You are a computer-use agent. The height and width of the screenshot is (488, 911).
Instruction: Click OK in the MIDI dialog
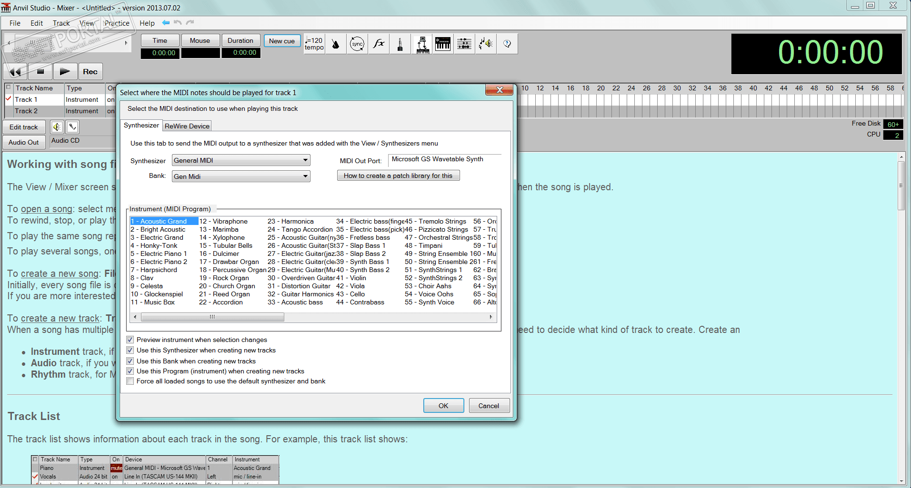pyautogui.click(x=443, y=406)
